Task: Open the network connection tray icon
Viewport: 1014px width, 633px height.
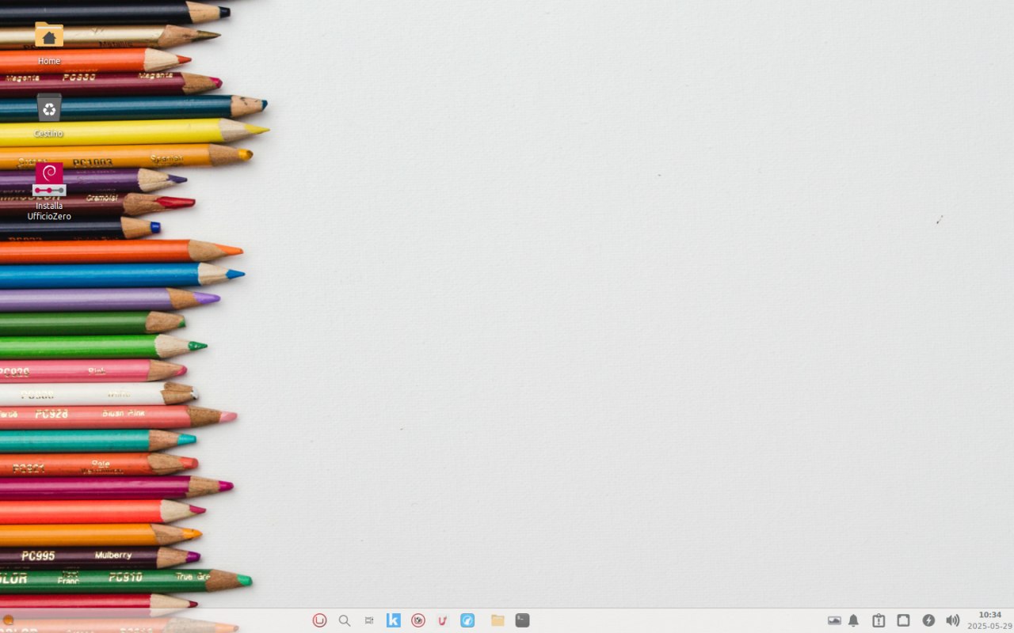Action: 903,620
